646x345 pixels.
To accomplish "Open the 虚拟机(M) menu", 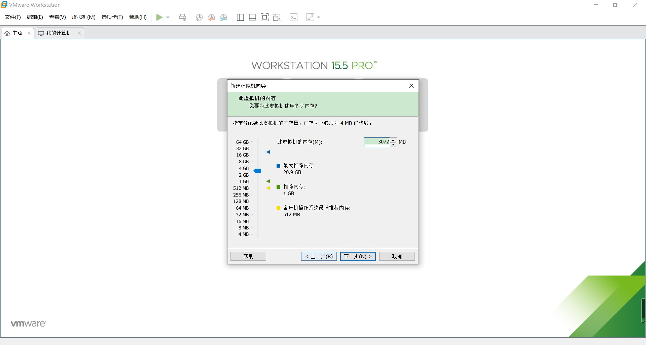I will click(x=84, y=17).
